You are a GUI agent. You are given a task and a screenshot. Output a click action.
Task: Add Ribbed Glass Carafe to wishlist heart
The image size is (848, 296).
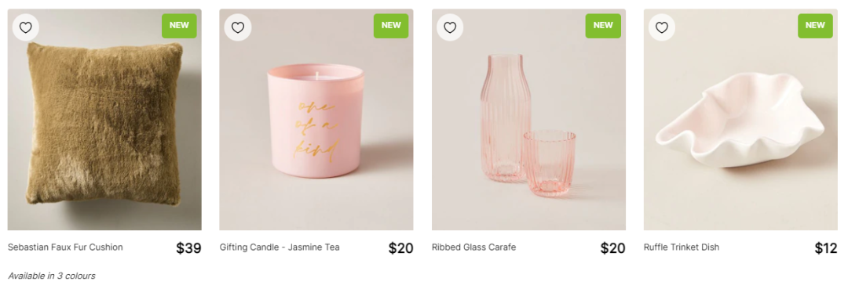[x=450, y=27]
